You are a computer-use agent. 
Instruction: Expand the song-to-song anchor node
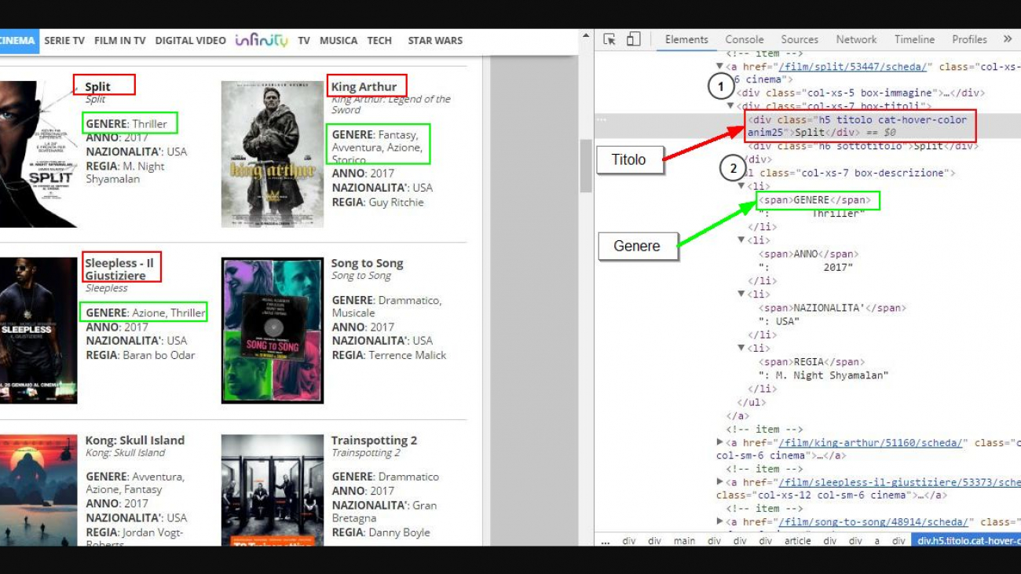click(x=720, y=522)
